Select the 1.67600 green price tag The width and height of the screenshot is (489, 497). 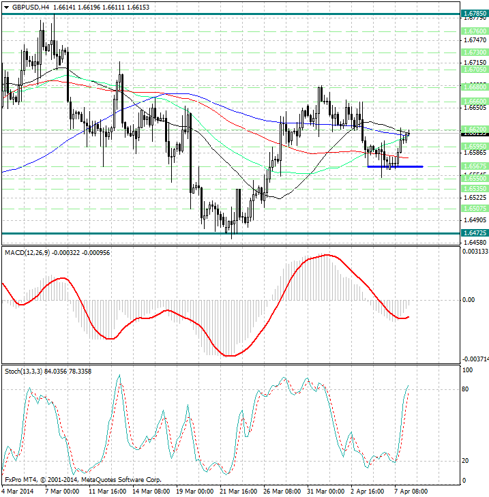coord(473,31)
